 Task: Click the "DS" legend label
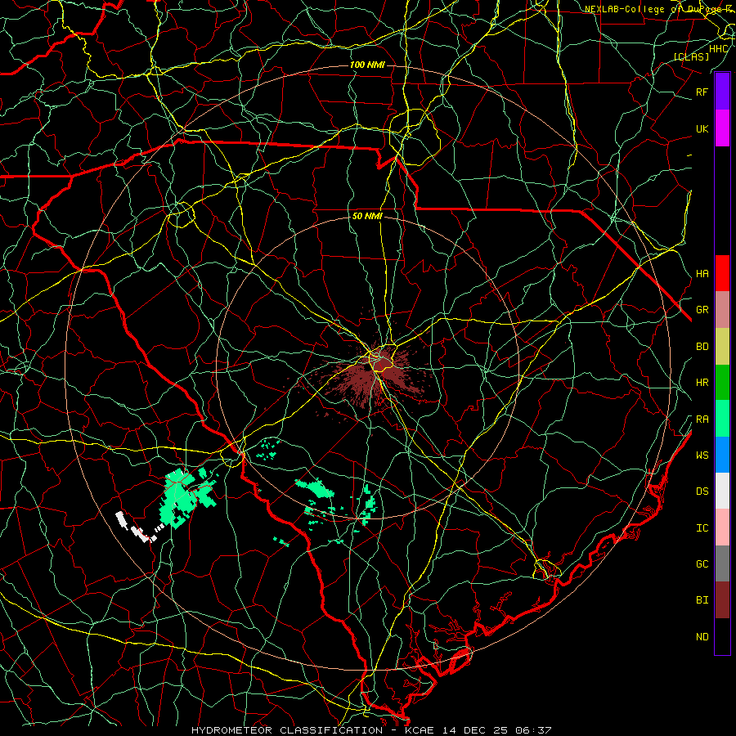[x=702, y=491]
